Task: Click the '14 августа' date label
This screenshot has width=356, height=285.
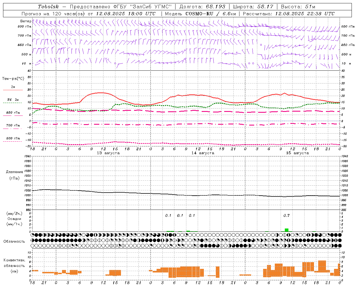Action: point(203,153)
